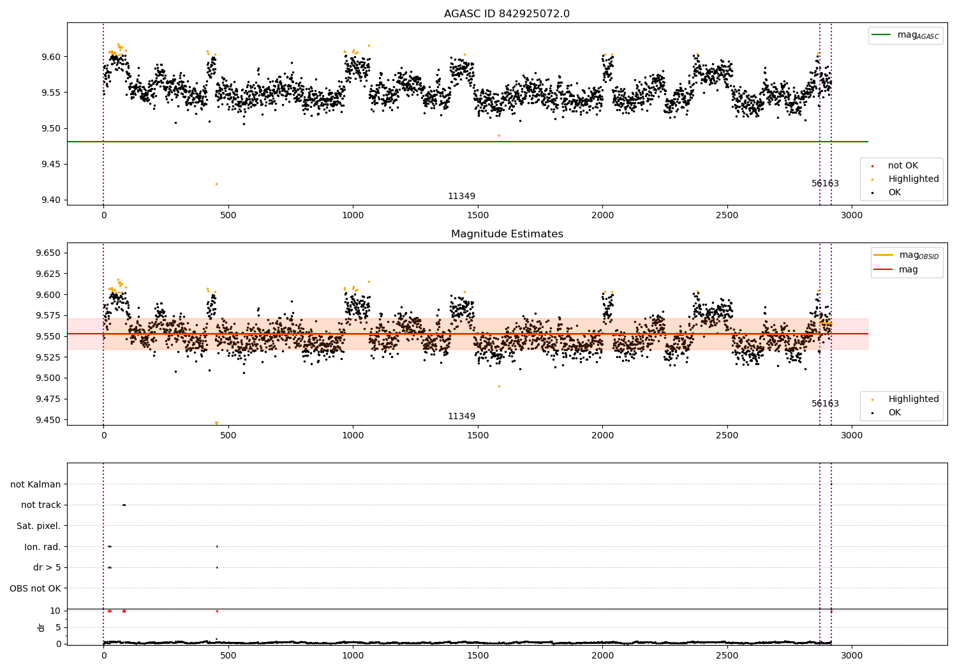
Task: Click the '56163' obsid label in middle plot
Action: (x=825, y=404)
